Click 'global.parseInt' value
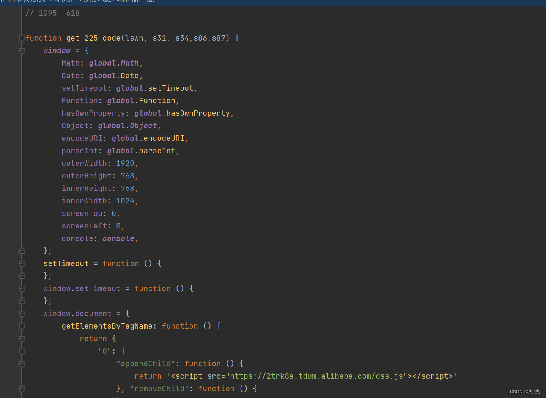This screenshot has width=546, height=398. [x=141, y=151]
